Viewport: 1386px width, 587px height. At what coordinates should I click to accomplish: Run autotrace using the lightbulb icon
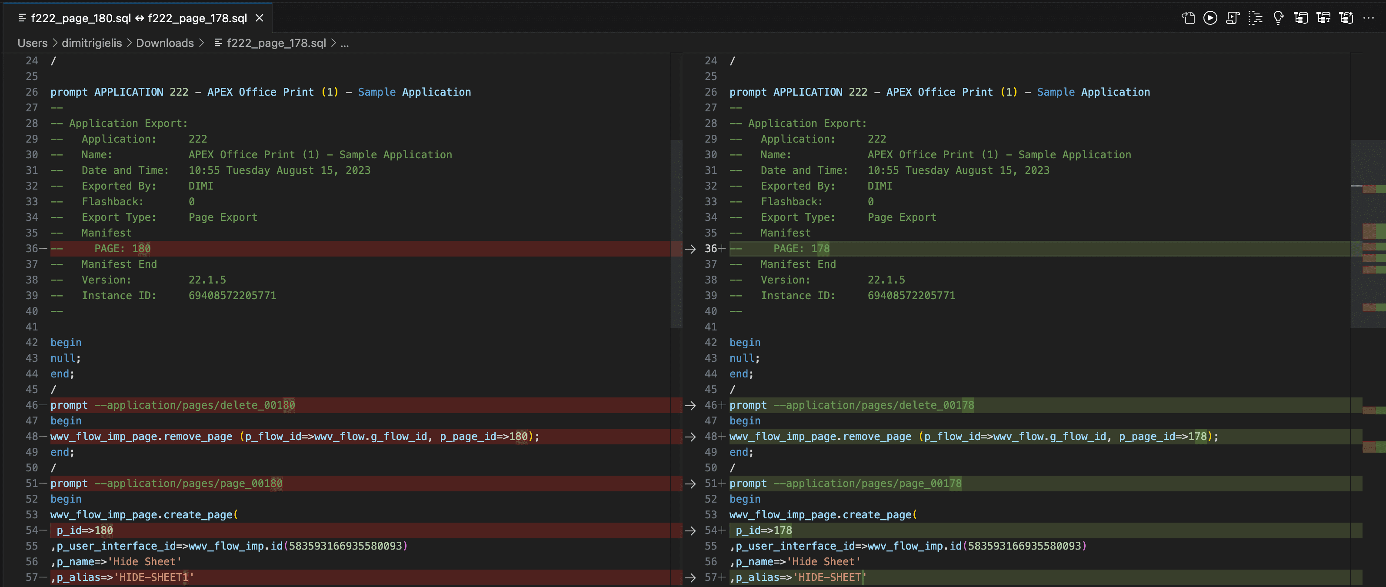[1278, 18]
